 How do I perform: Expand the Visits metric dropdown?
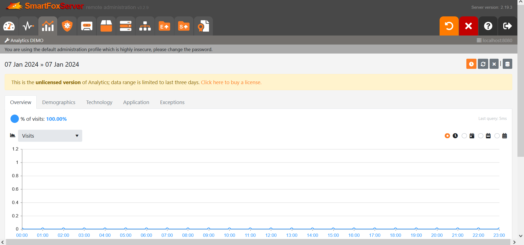(50, 136)
